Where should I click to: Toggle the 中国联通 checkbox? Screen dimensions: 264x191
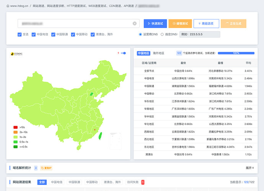(x=53, y=34)
